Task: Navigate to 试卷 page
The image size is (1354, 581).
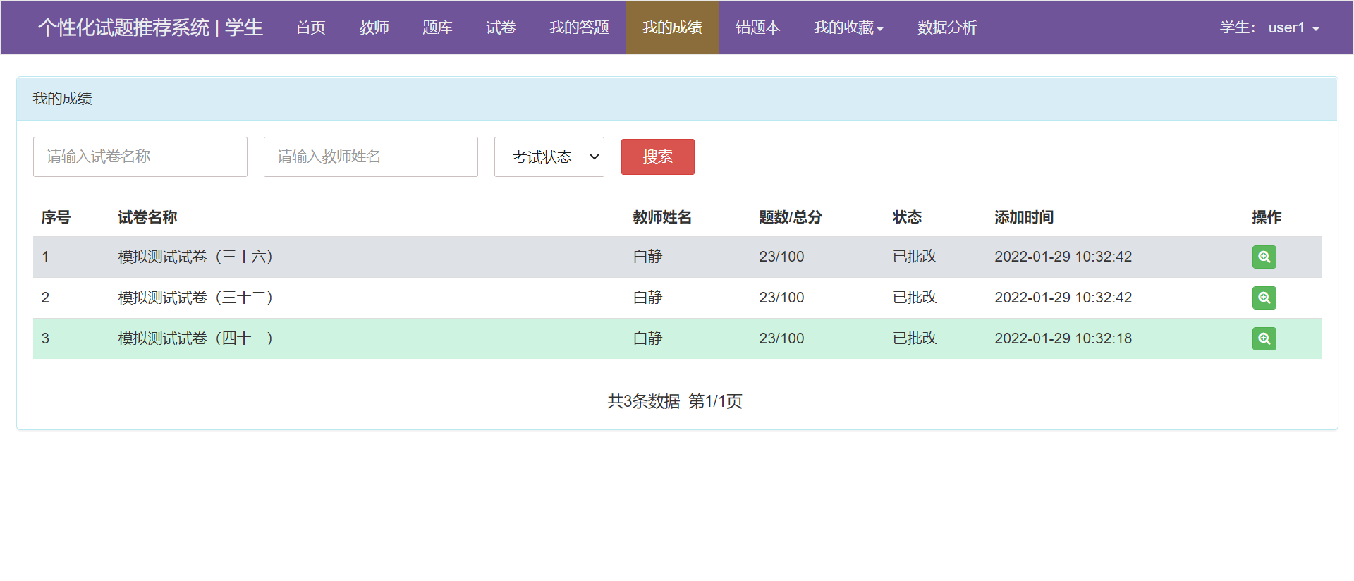Action: (x=501, y=27)
